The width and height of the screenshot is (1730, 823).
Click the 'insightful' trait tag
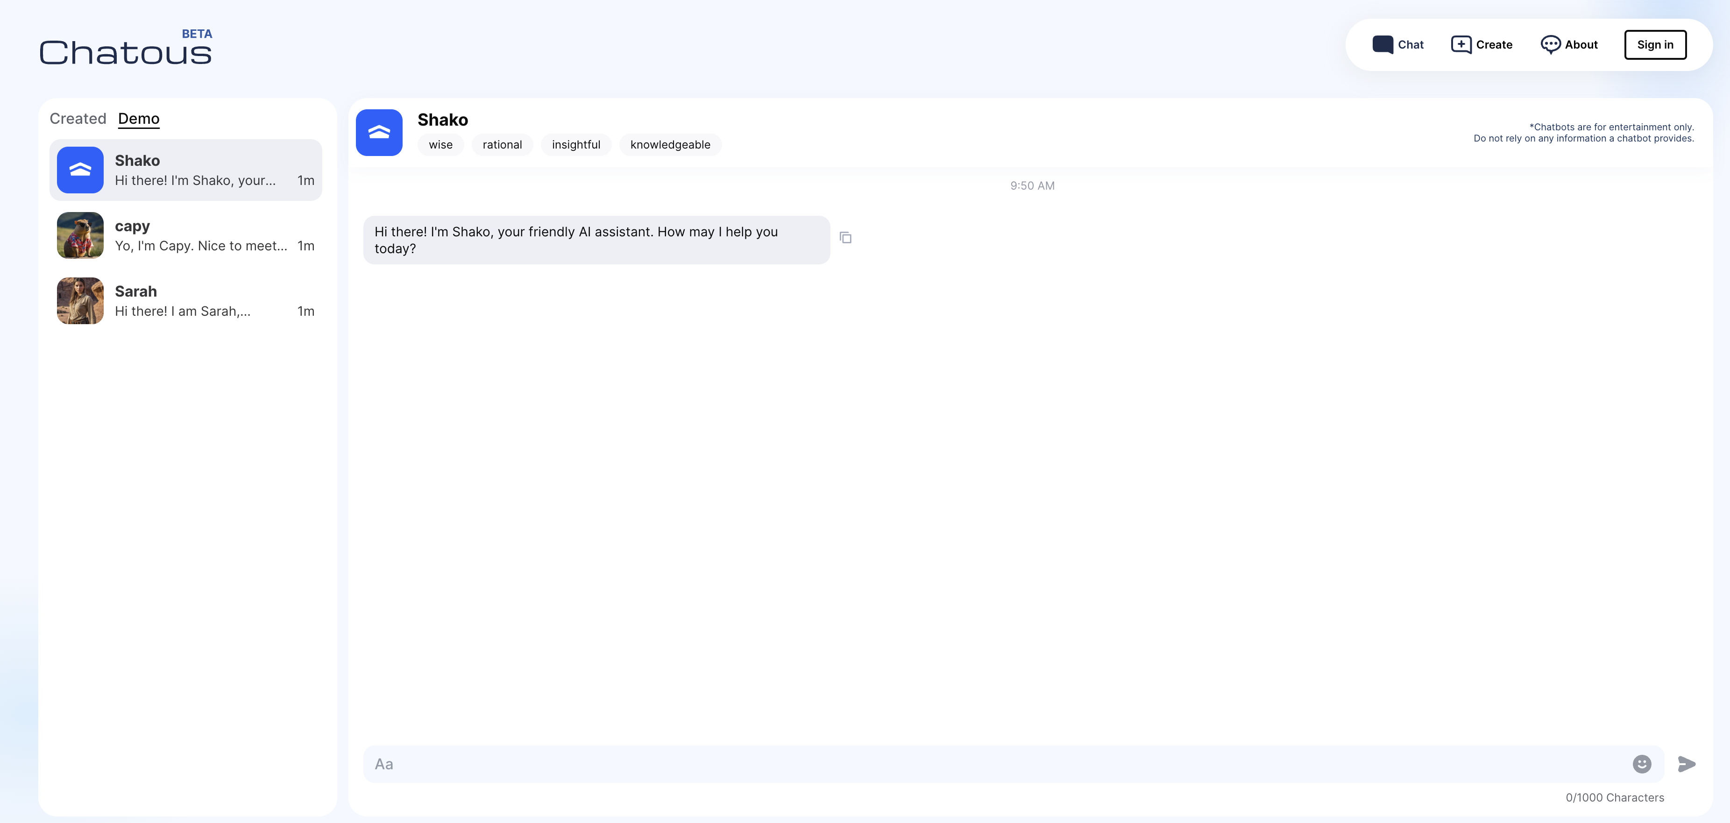click(x=575, y=144)
